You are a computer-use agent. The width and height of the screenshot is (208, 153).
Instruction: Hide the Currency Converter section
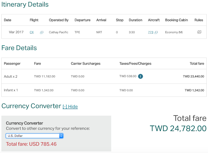(x=70, y=106)
